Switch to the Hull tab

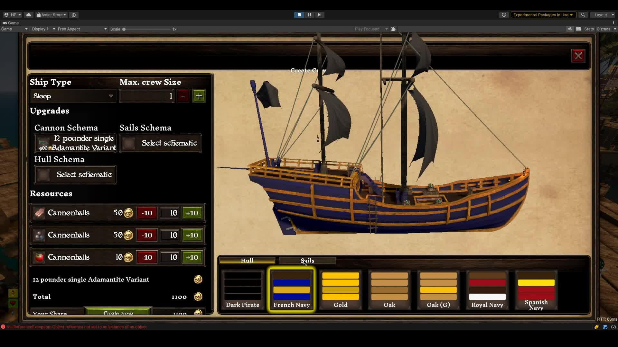coord(247,261)
